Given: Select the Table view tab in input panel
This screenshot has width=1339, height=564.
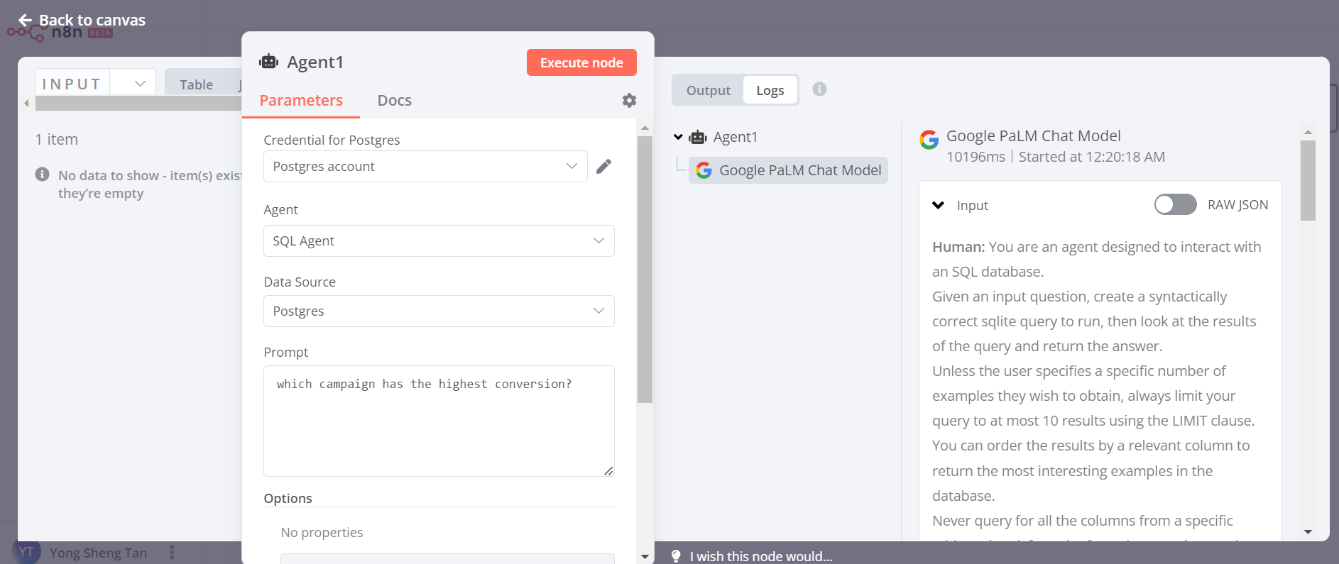Looking at the screenshot, I should click(x=196, y=84).
